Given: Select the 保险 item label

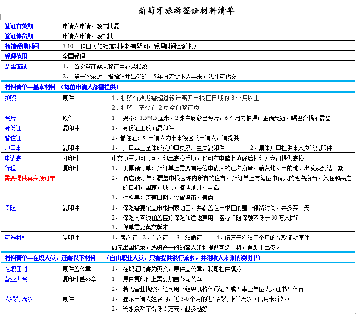Looking at the screenshot, I should click(x=10, y=207).
